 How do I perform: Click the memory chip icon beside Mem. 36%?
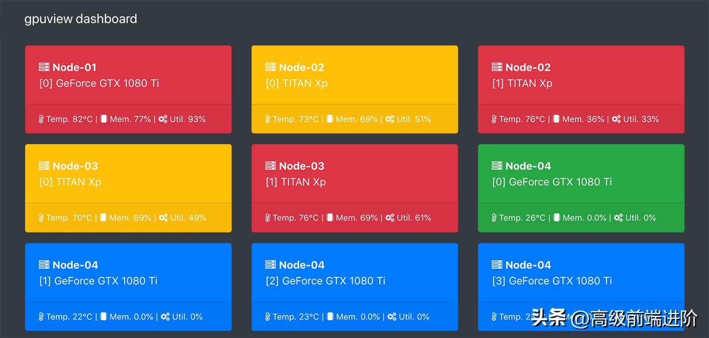coord(556,119)
